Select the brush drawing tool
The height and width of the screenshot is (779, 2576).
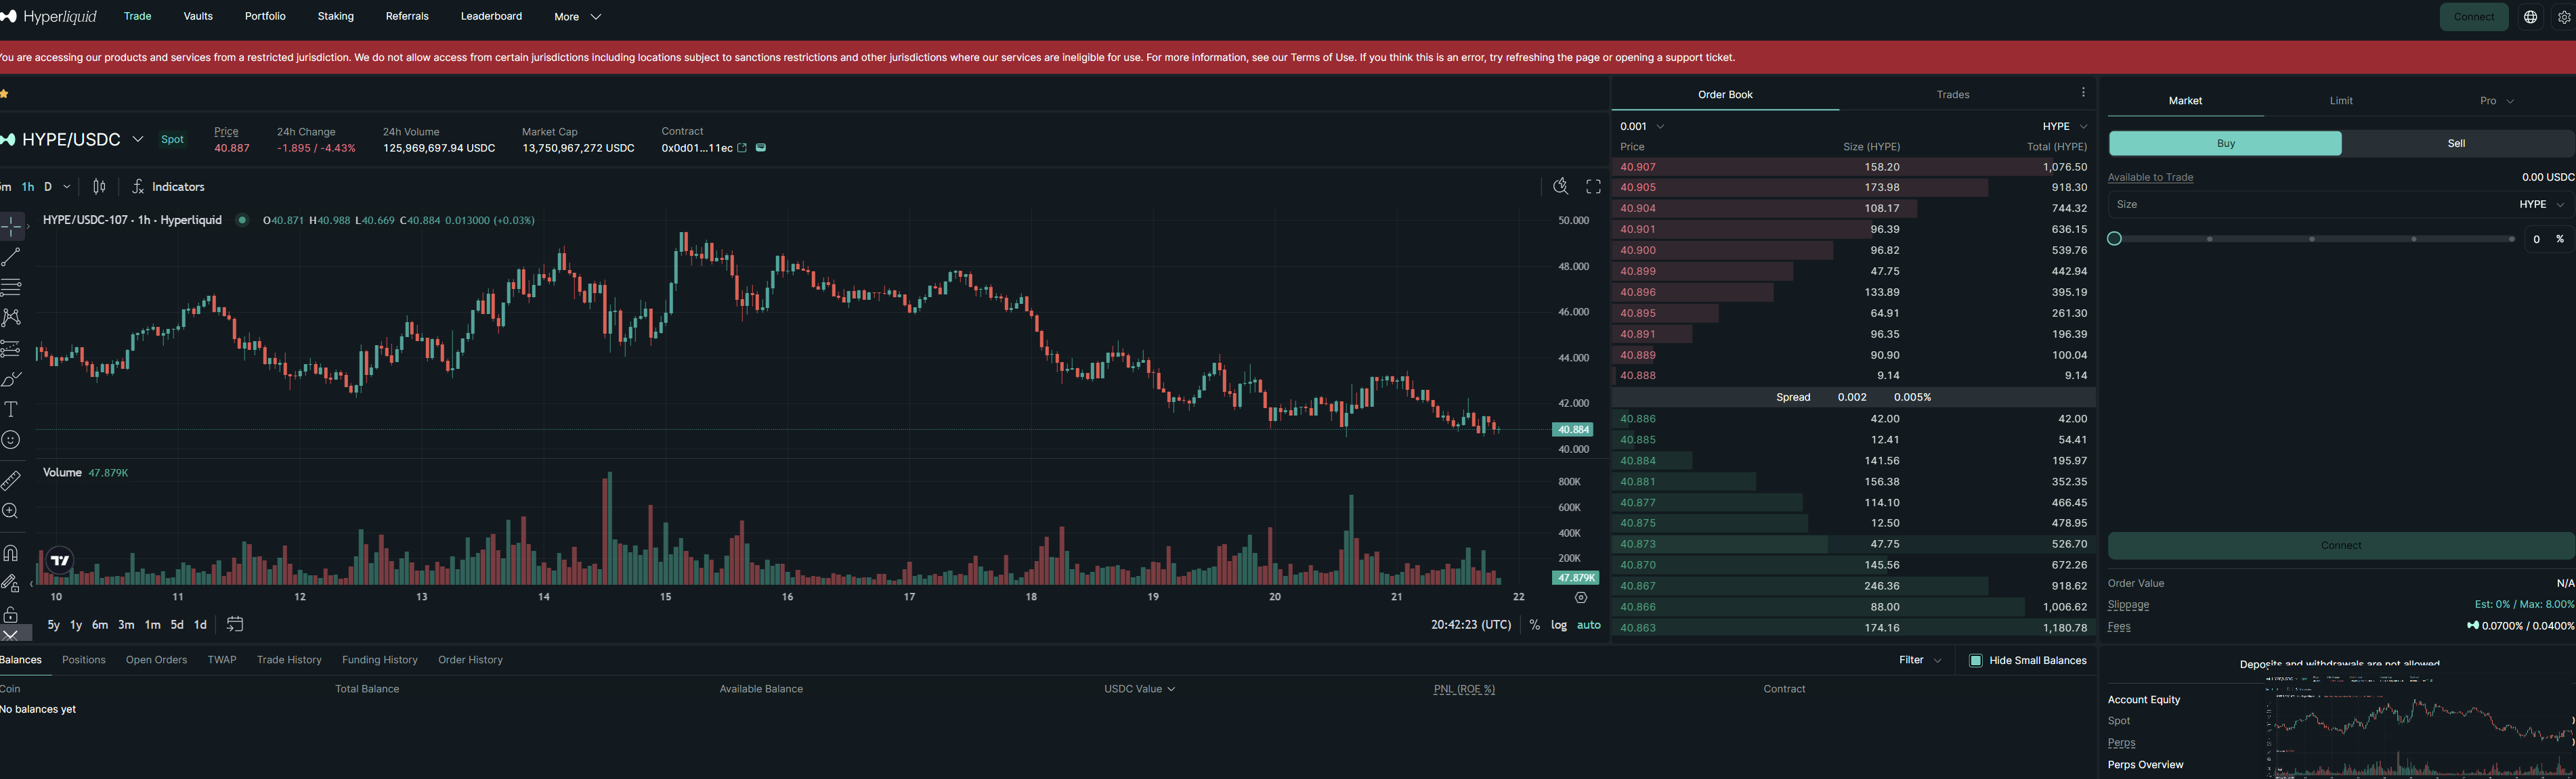[11, 379]
